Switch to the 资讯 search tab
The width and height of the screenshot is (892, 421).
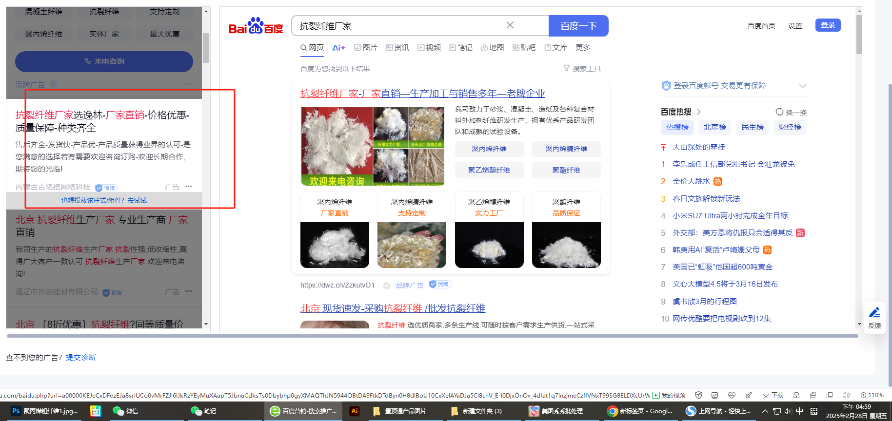pyautogui.click(x=397, y=47)
